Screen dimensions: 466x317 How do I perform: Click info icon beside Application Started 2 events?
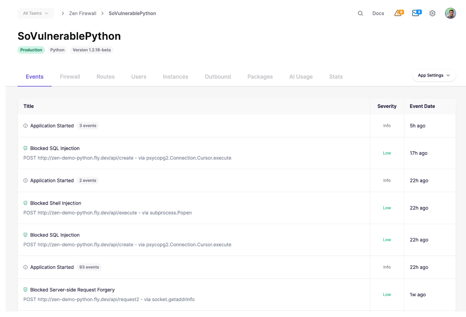[x=25, y=181]
